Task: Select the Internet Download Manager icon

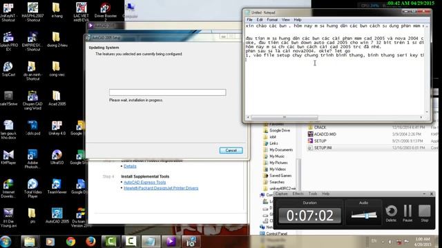Action: tap(8, 189)
